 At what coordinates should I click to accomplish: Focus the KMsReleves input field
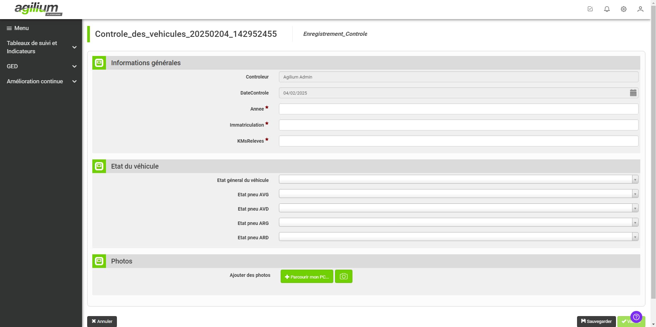point(458,141)
